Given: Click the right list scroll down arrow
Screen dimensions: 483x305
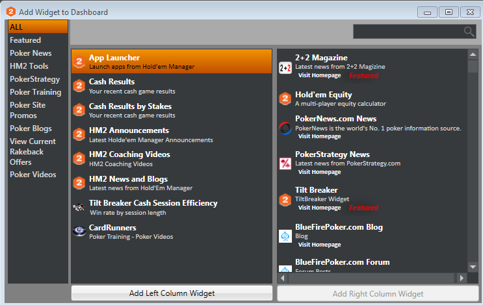Looking at the screenshot, I should (473, 267).
